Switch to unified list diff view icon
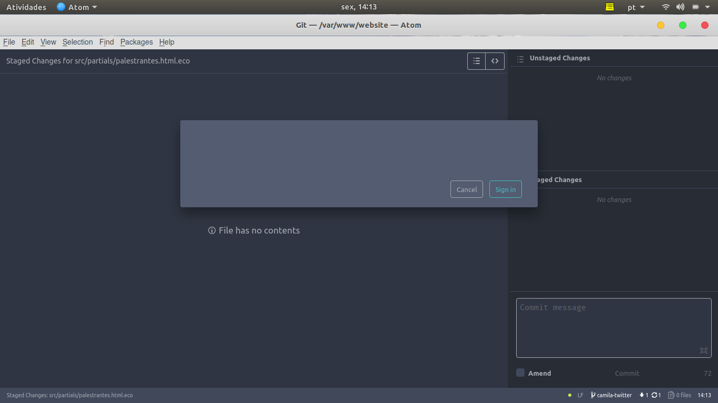718x403 pixels. (477, 61)
